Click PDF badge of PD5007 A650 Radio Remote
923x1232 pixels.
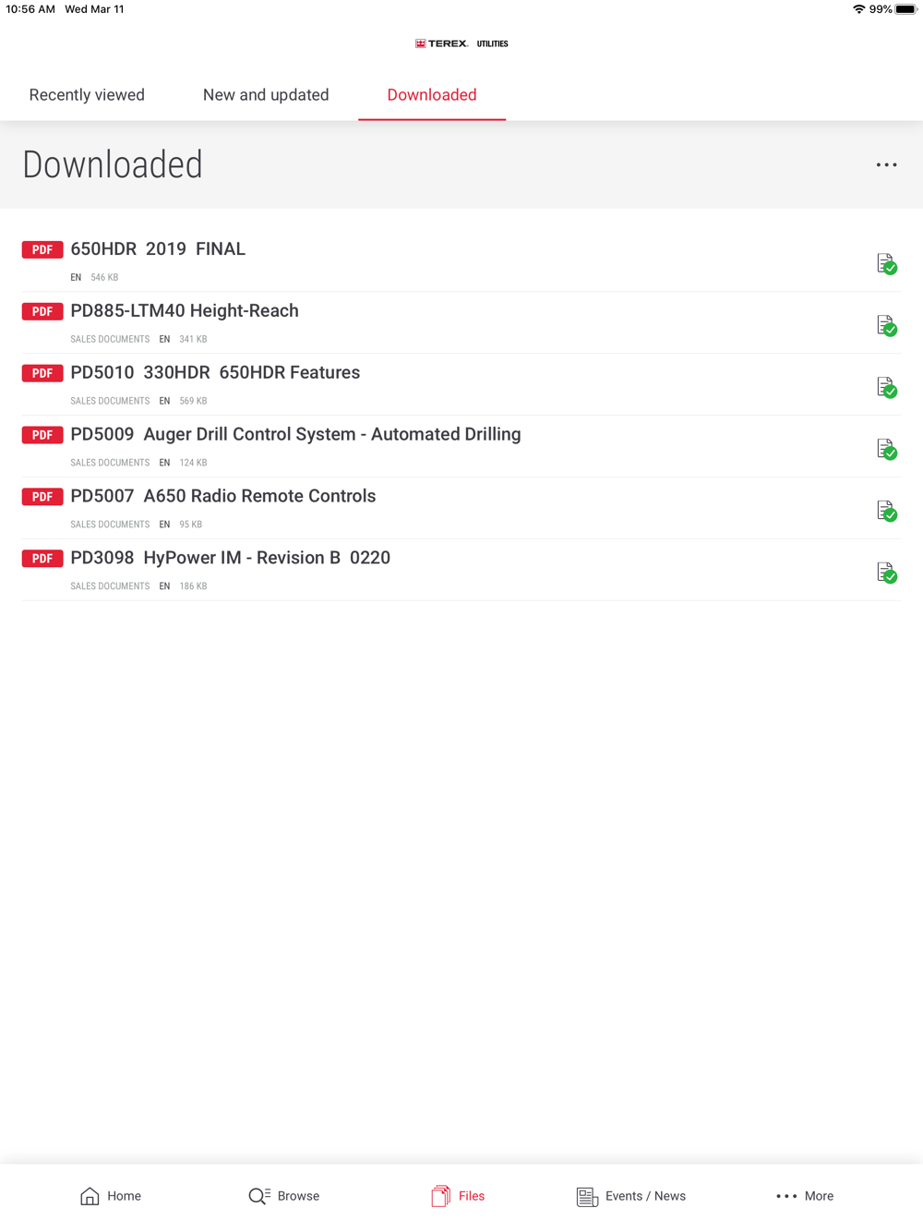click(x=42, y=497)
